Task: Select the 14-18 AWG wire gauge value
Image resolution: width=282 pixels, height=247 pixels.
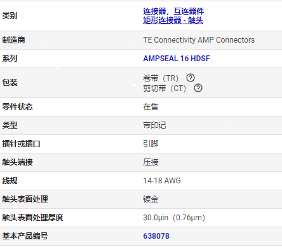Action: 162,181
